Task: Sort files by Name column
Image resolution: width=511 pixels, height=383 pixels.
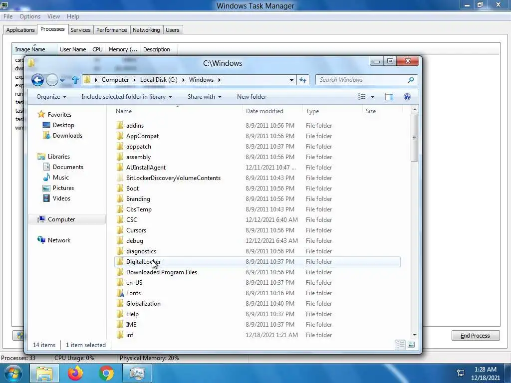Action: 178,111
